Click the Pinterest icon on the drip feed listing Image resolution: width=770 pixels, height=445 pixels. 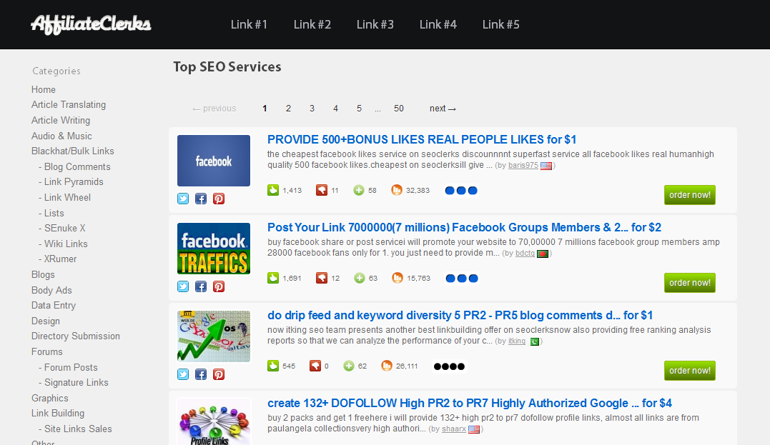pyautogui.click(x=219, y=374)
